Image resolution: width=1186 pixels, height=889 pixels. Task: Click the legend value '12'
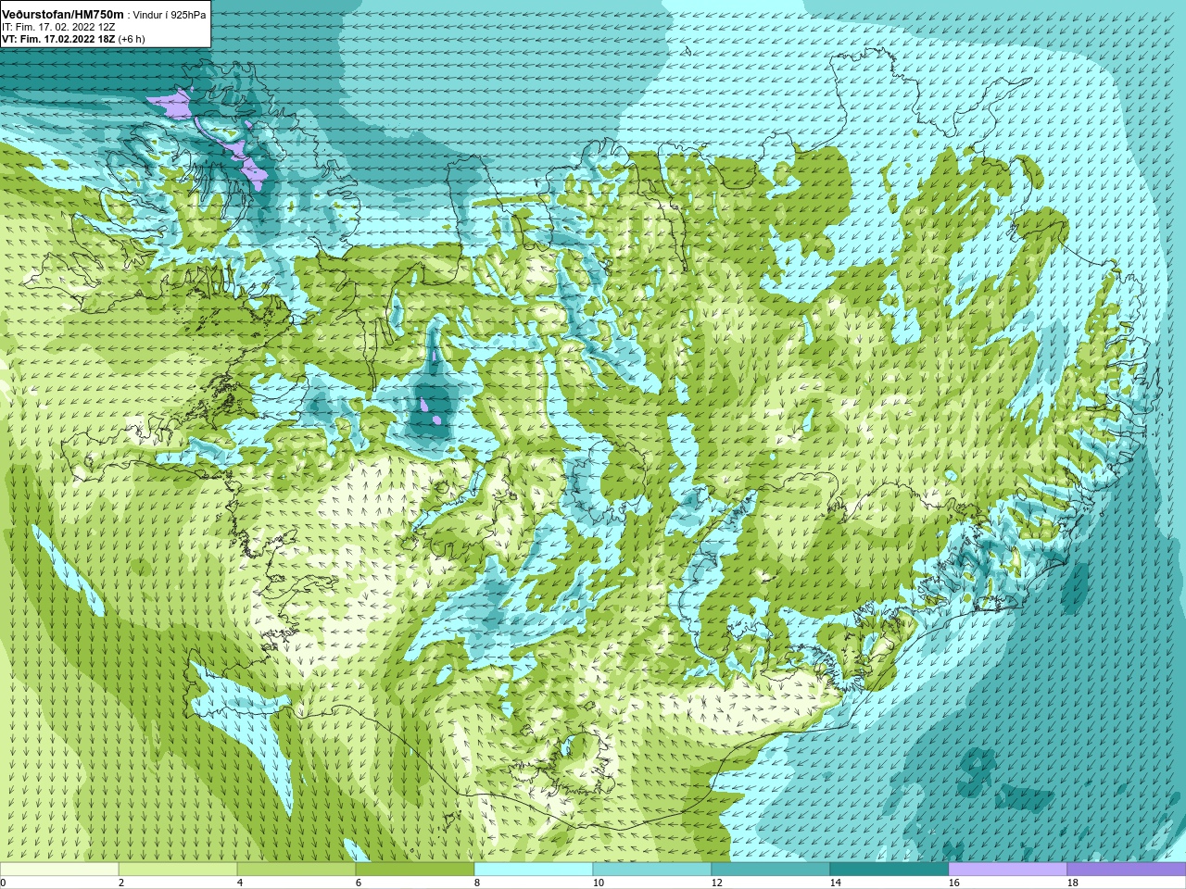pos(716,883)
